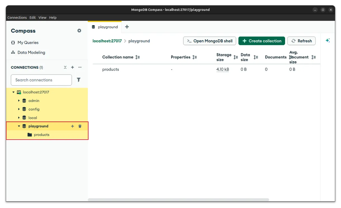Collapse all connections icon

(x=65, y=67)
